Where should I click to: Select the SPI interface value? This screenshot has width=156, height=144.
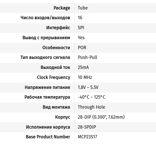pyautogui.click(x=81, y=28)
